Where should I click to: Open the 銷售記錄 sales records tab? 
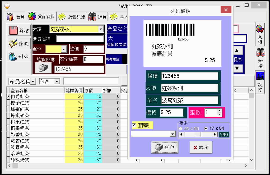tap(71, 17)
